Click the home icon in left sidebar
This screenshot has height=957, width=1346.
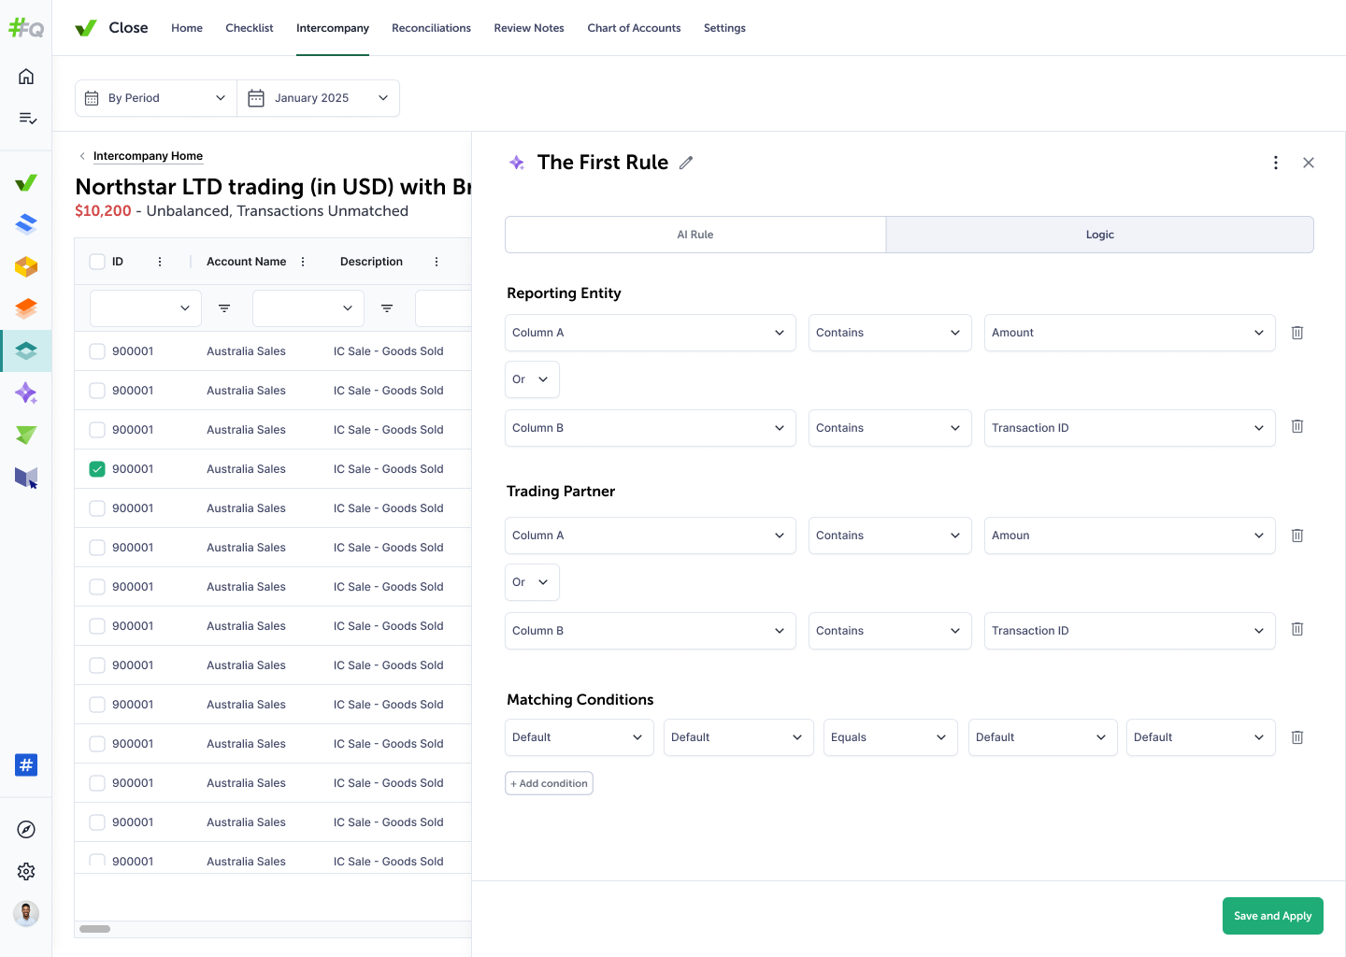pos(26,77)
